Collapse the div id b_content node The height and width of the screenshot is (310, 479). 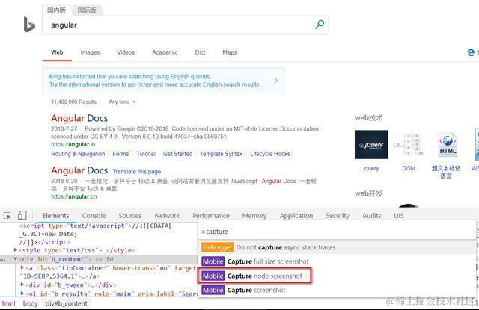pyautogui.click(x=15, y=259)
